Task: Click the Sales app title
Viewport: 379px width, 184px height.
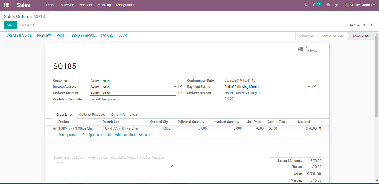Action: point(23,5)
